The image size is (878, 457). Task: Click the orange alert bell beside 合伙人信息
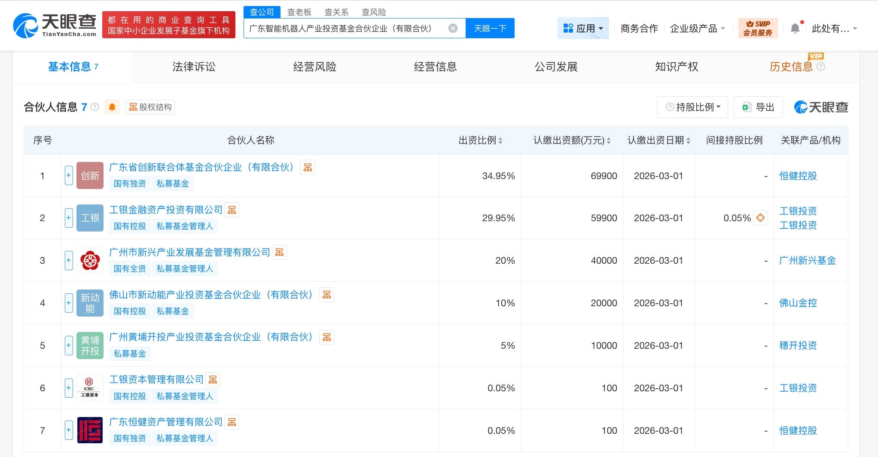(x=112, y=107)
